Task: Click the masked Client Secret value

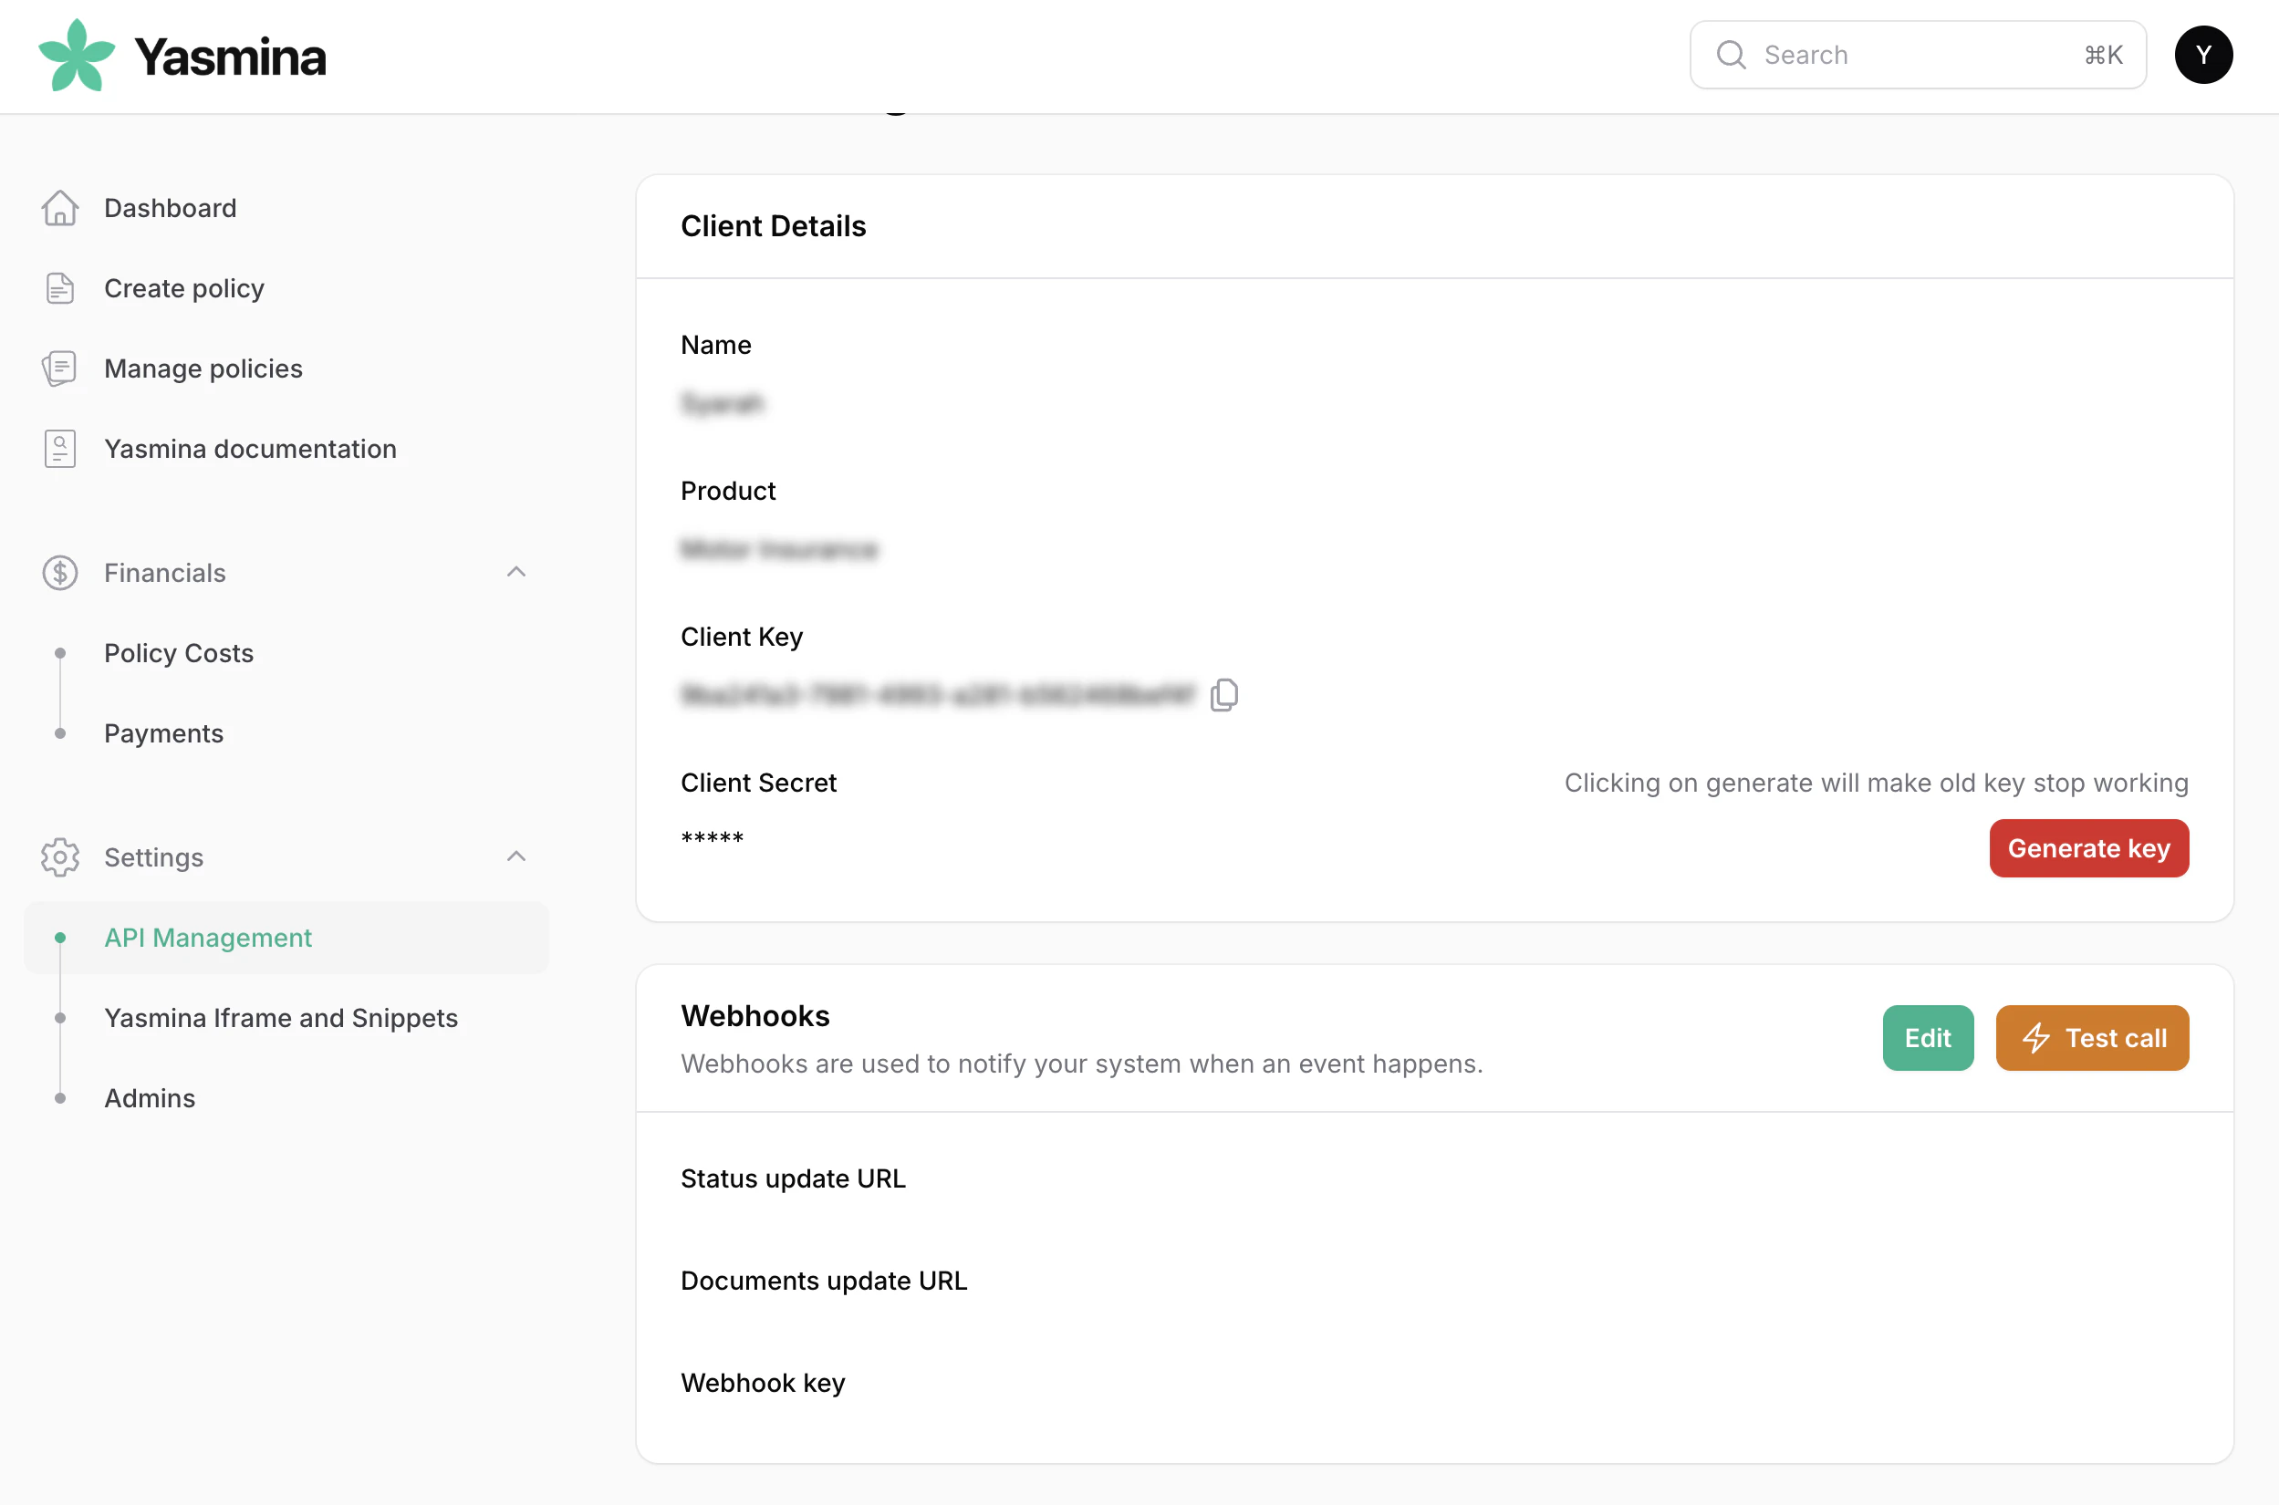Action: pyautogui.click(x=713, y=838)
